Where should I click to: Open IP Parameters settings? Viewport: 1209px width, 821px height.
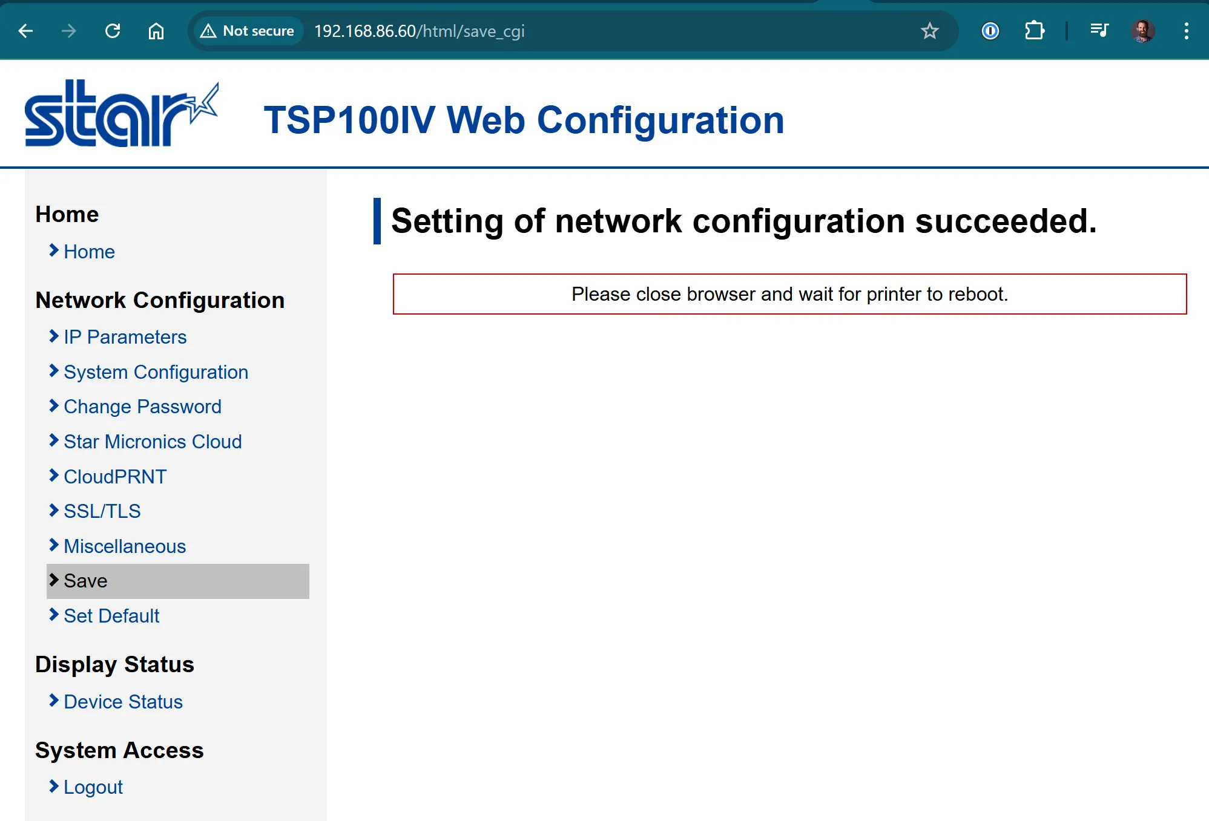point(125,337)
